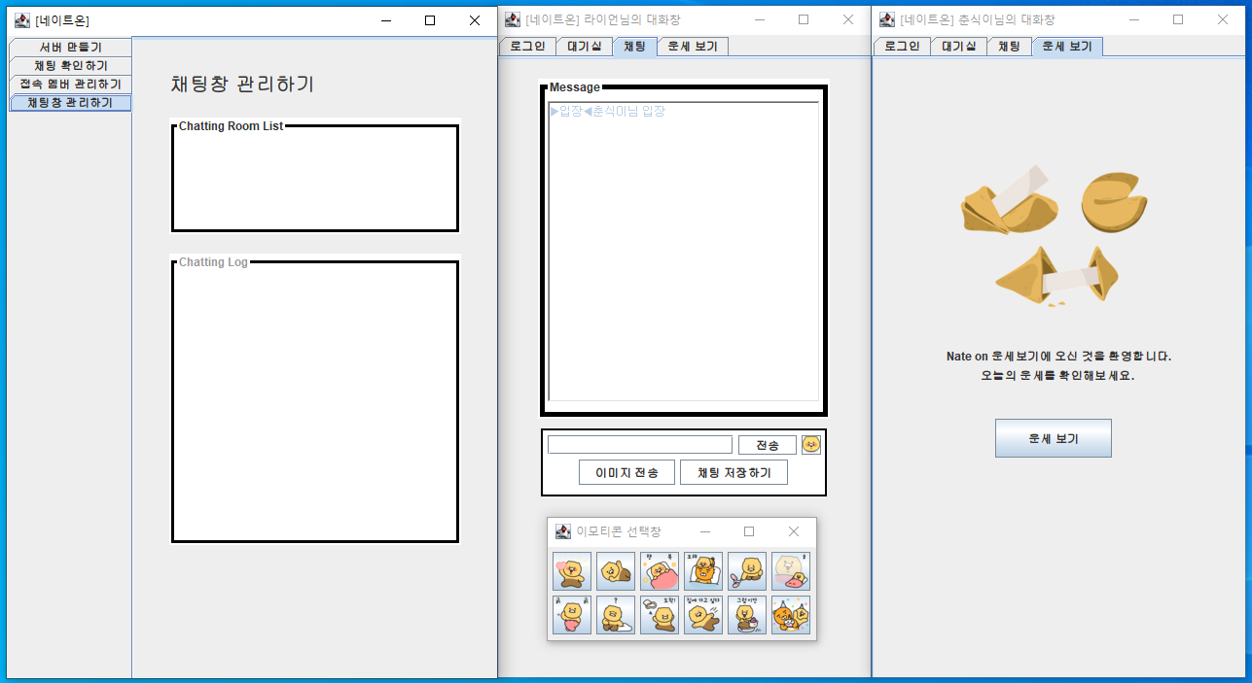Pick the emoticon with a question mark

tap(616, 615)
